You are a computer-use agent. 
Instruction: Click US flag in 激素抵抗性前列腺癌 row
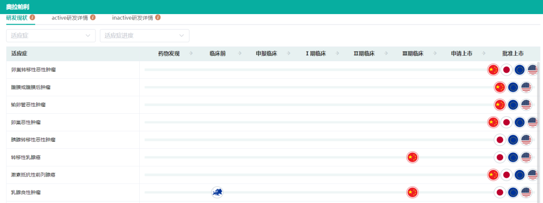click(x=532, y=175)
